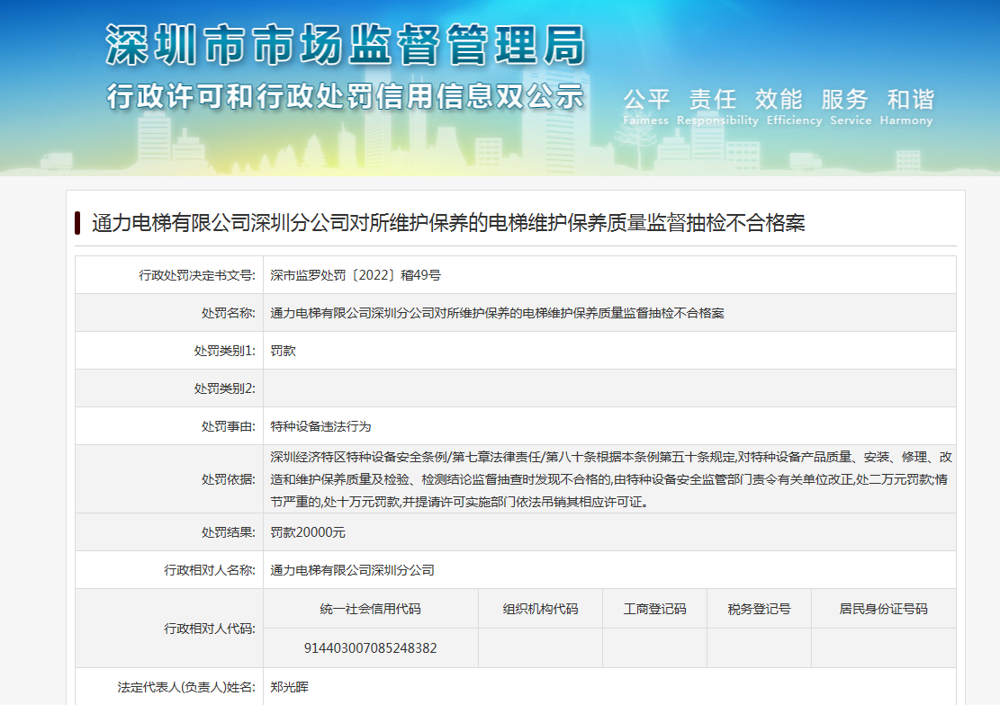
Task: Select the credit code 914403007085248382
Action: (371, 648)
